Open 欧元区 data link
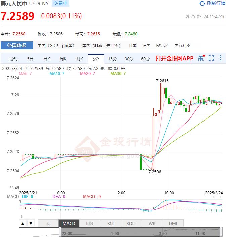 162,46
